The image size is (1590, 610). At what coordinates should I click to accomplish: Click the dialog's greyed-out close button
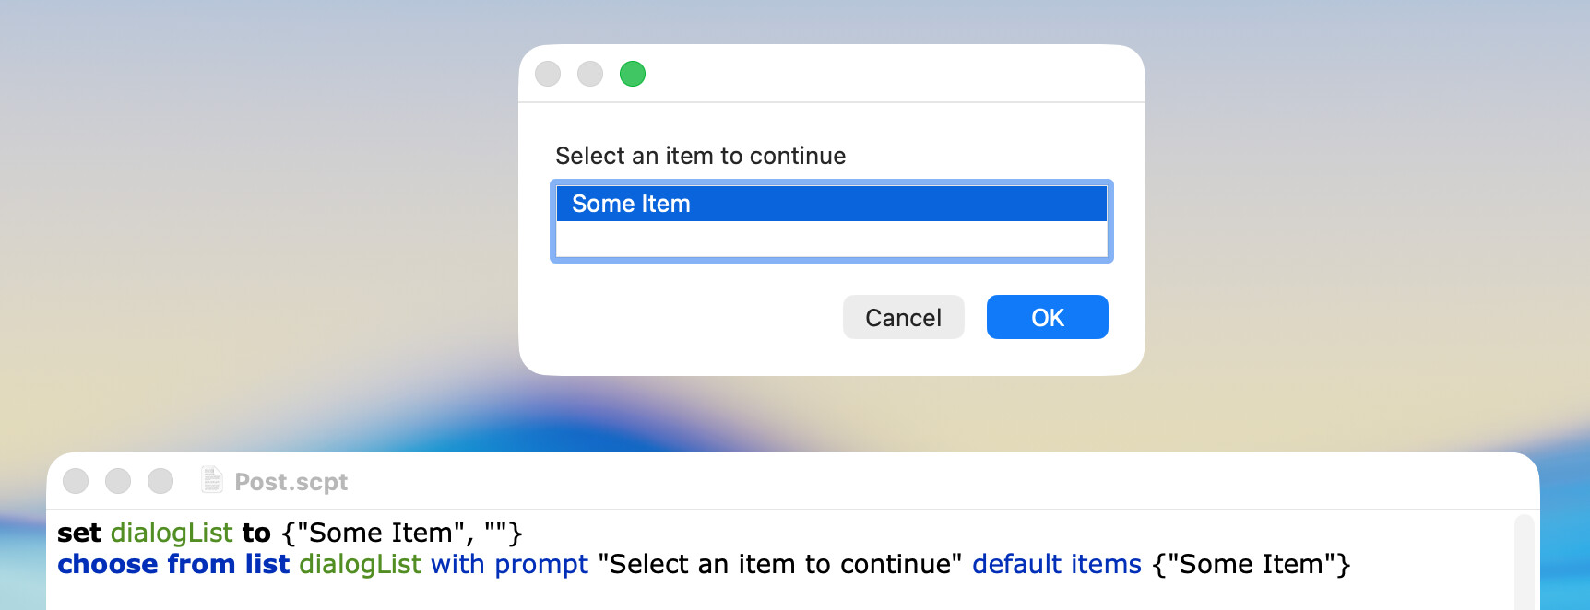pyautogui.click(x=548, y=74)
